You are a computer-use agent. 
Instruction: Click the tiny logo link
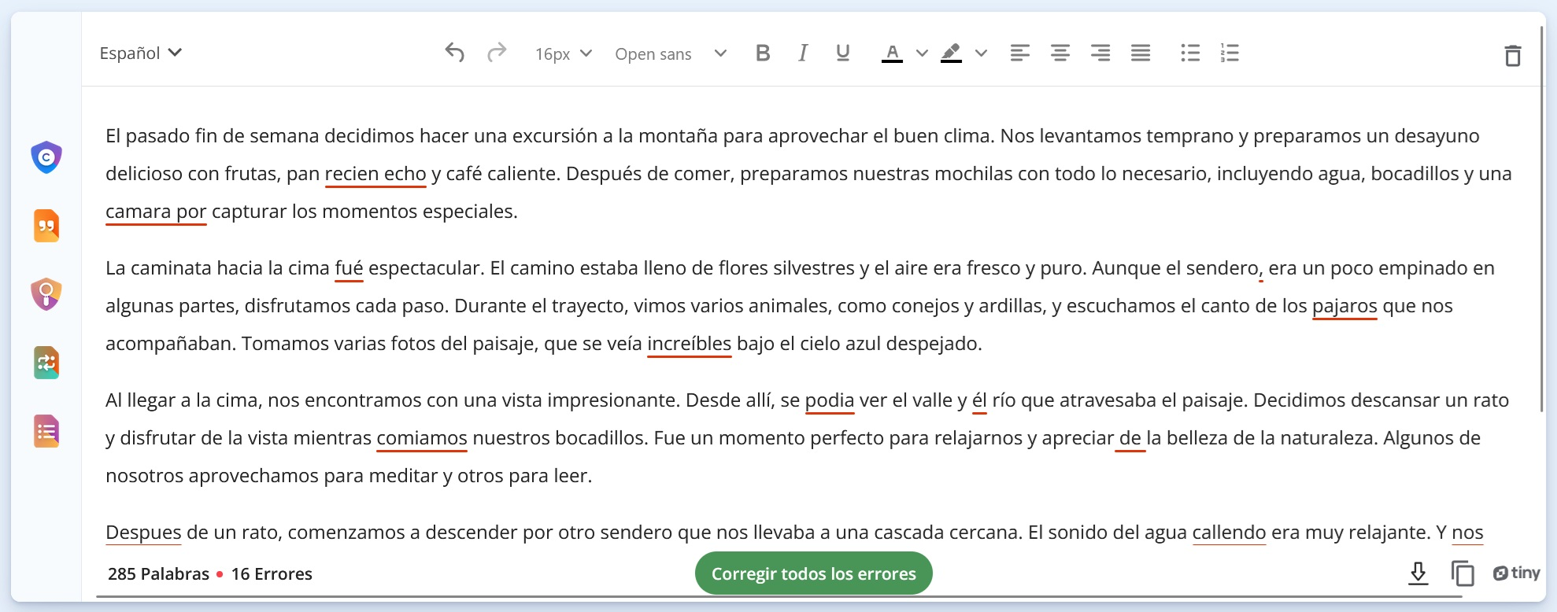click(x=1517, y=573)
